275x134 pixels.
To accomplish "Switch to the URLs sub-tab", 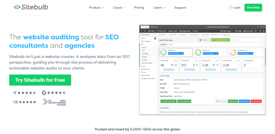I will click(171, 45).
